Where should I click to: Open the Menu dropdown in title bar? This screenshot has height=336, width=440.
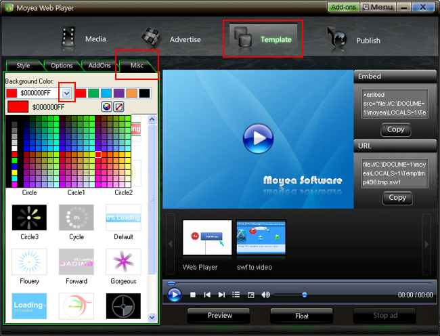(x=378, y=7)
